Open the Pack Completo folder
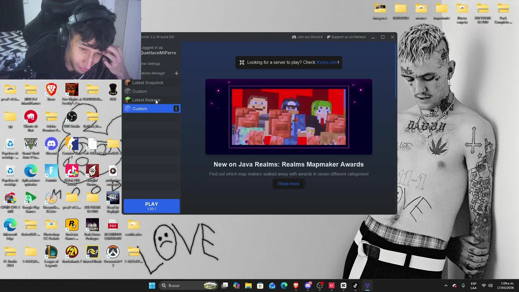The width and height of the screenshot is (519, 292). [x=503, y=13]
